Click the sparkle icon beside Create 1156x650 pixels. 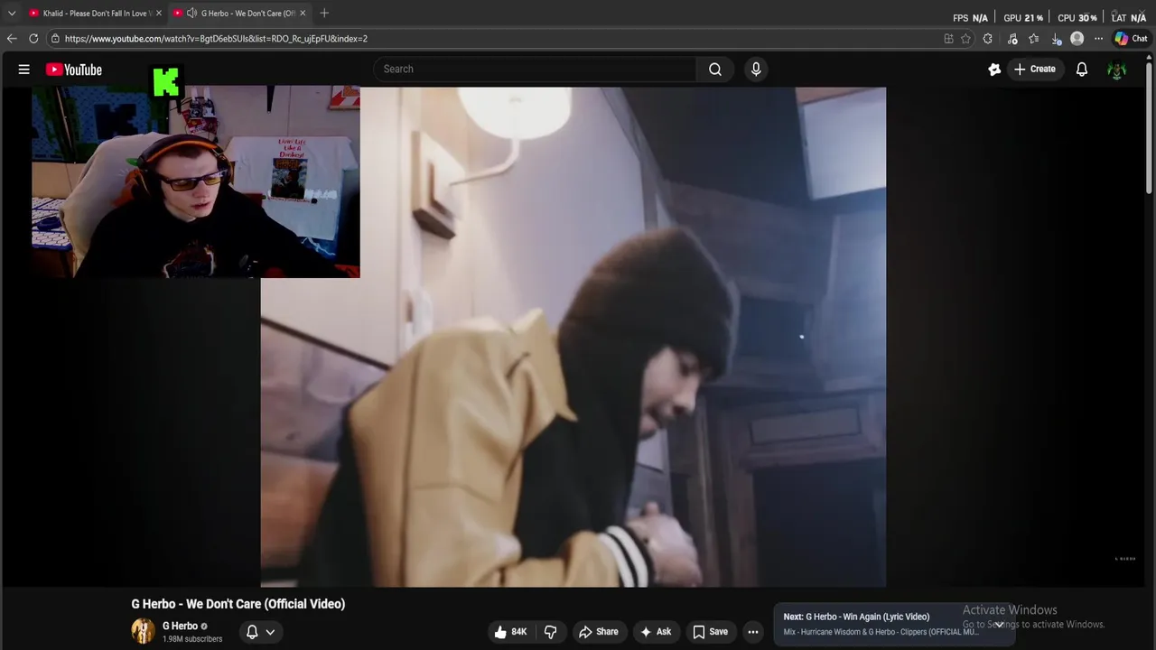coord(994,70)
